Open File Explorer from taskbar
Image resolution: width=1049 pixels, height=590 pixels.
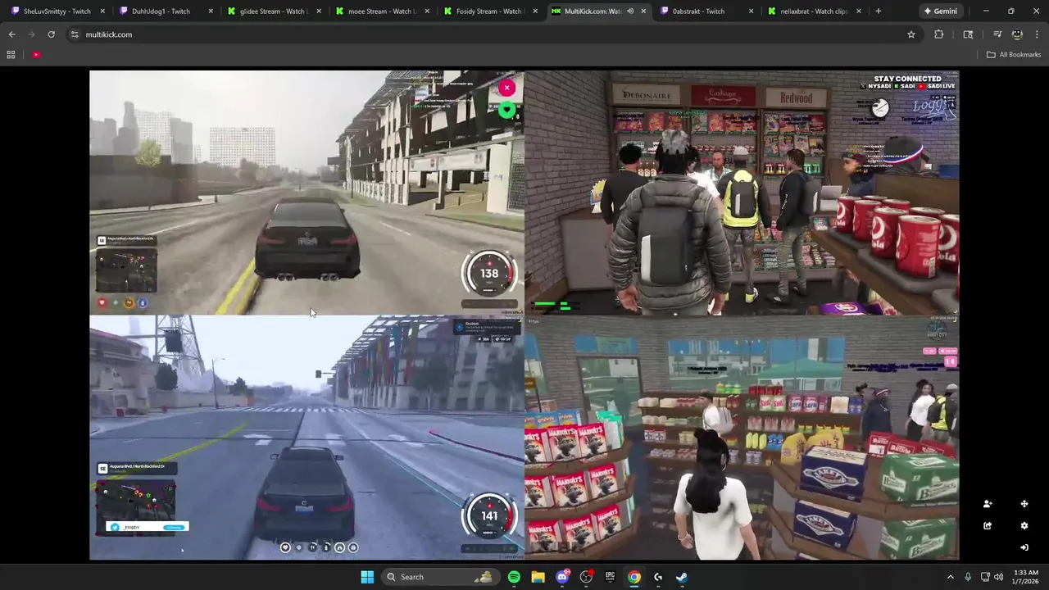[538, 577]
